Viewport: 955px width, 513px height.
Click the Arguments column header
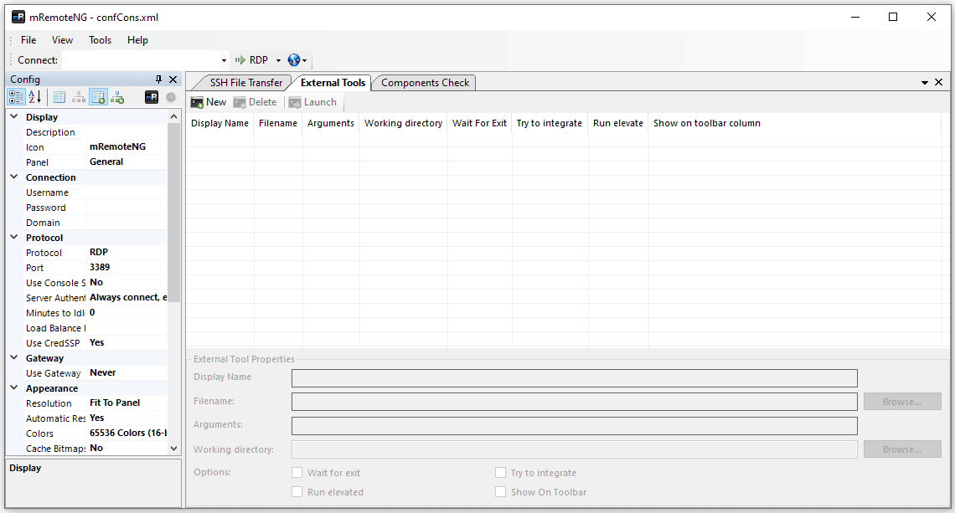tap(331, 123)
